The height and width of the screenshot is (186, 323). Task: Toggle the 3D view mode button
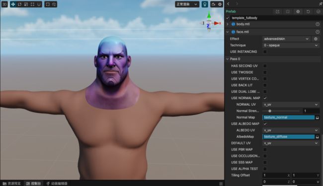pos(4,4)
